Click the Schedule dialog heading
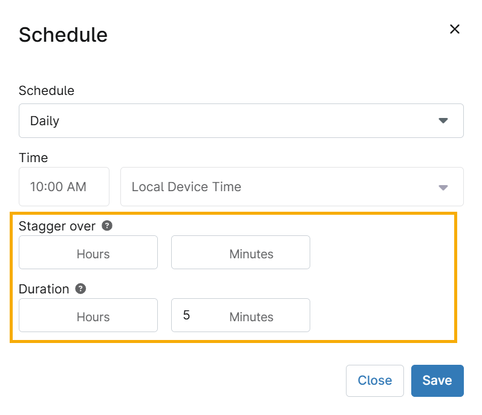482x415 pixels. (x=63, y=34)
